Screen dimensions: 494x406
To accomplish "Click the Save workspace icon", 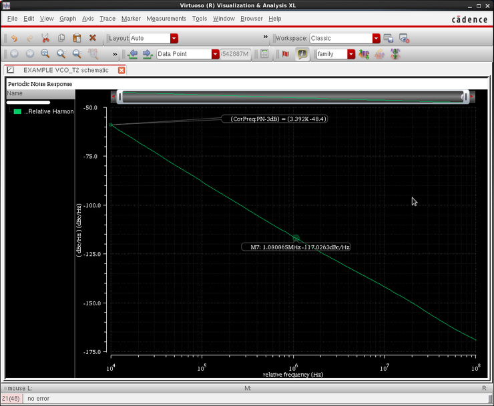I will 389,39.
